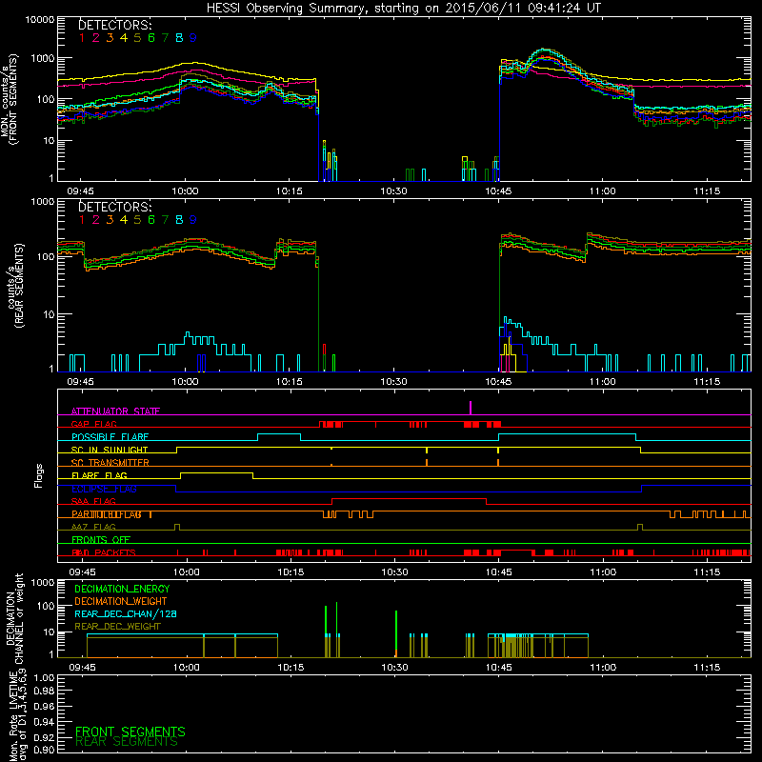Click the REAR SEGMENTS livetime label
The image size is (762, 762).
tap(127, 742)
